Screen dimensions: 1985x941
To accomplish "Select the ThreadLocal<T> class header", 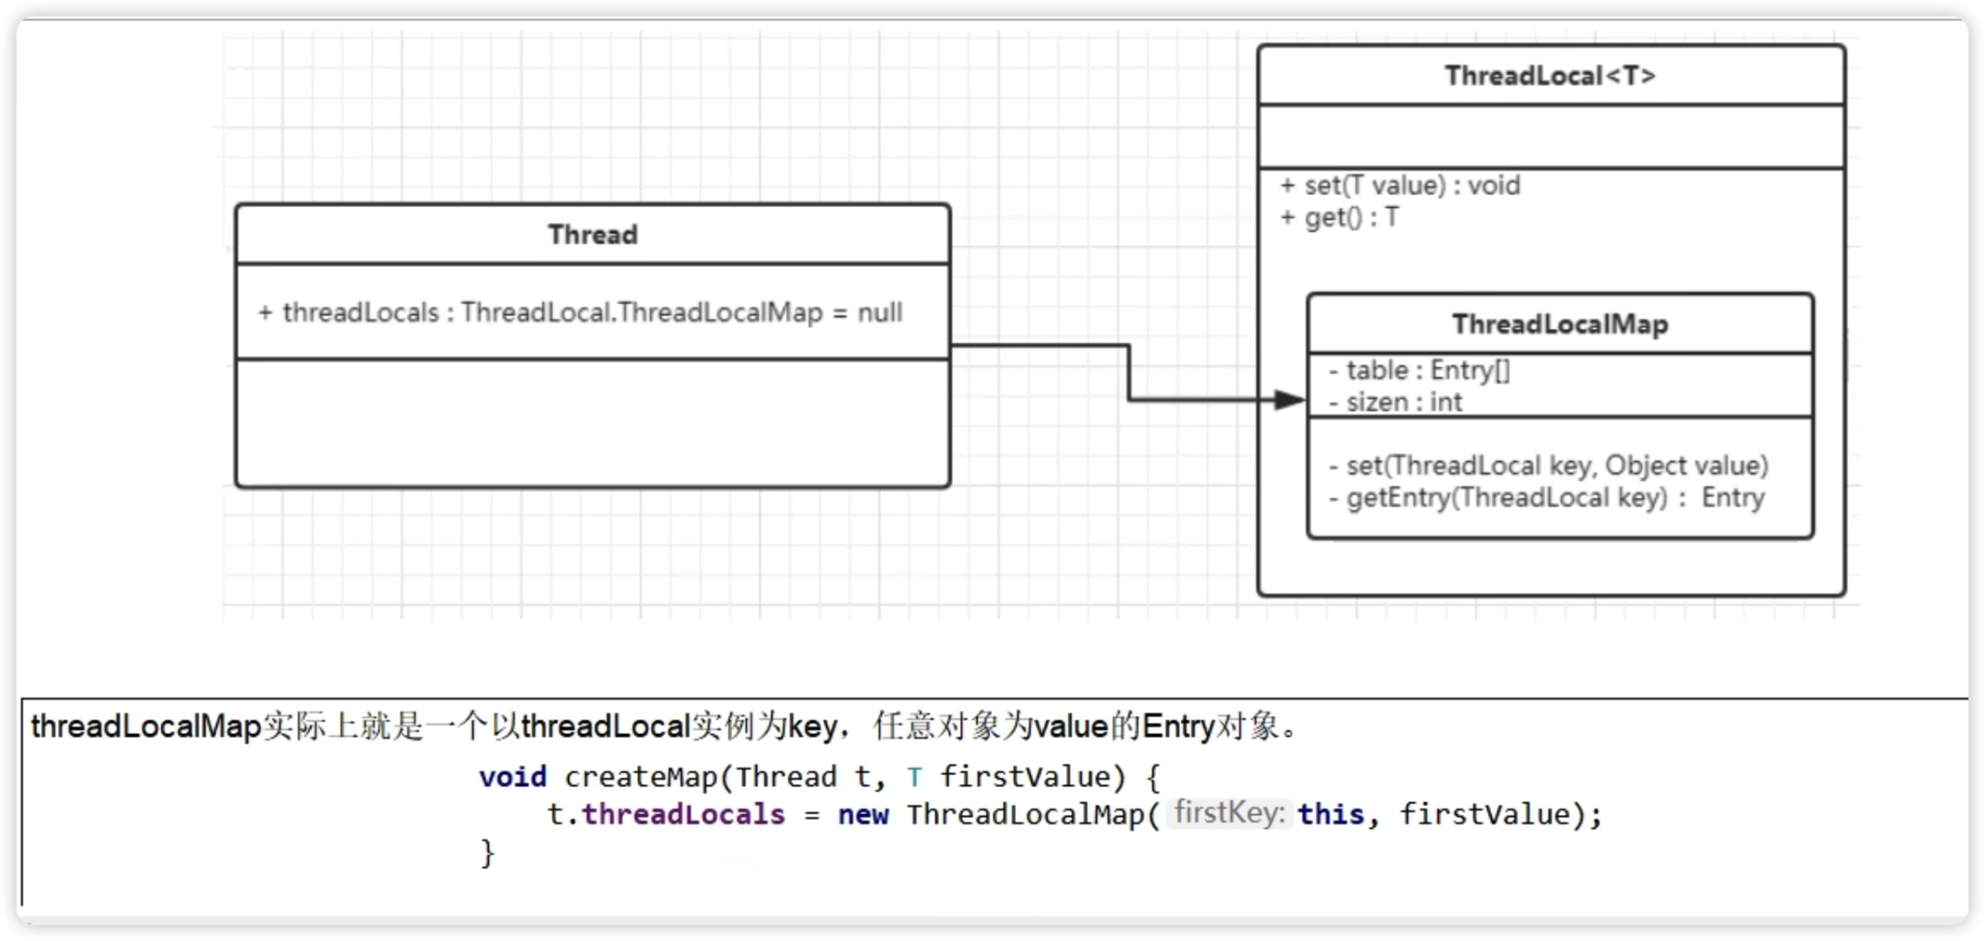I will coord(1550,76).
